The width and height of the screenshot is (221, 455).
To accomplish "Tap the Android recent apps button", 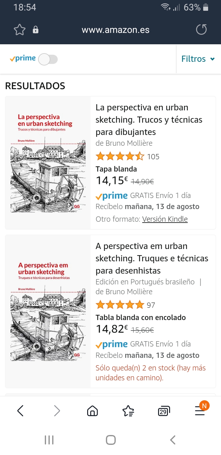I will [x=49, y=440].
